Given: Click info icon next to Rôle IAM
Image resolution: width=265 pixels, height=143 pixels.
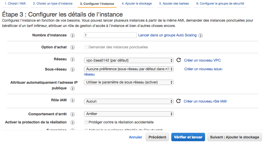Looking at the screenshot, I should [72, 100].
